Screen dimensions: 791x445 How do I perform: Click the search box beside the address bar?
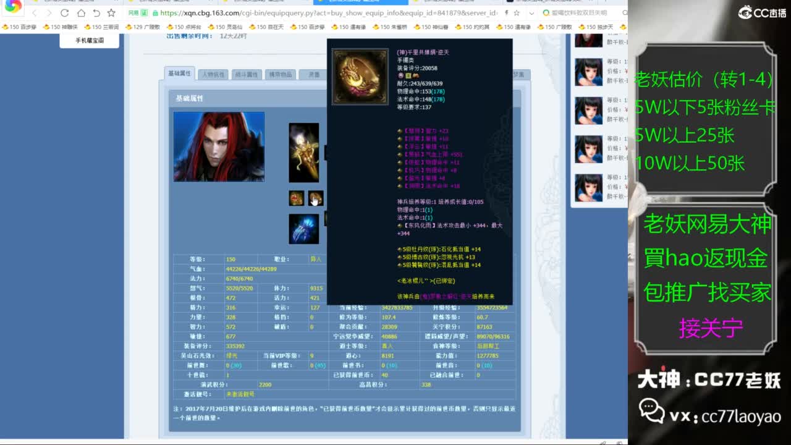[x=583, y=12]
